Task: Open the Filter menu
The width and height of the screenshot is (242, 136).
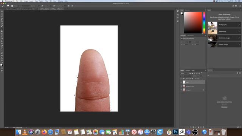Action: tap(47, 1)
